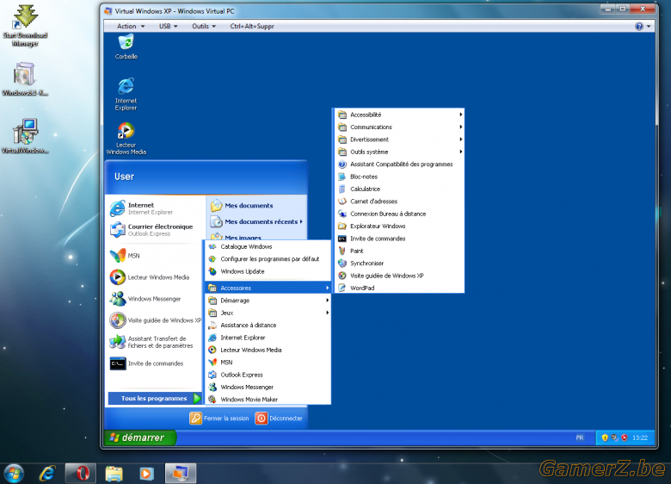The height and width of the screenshot is (484, 671).
Task: Launch WordPad from Accessoires menu
Action: (x=399, y=288)
